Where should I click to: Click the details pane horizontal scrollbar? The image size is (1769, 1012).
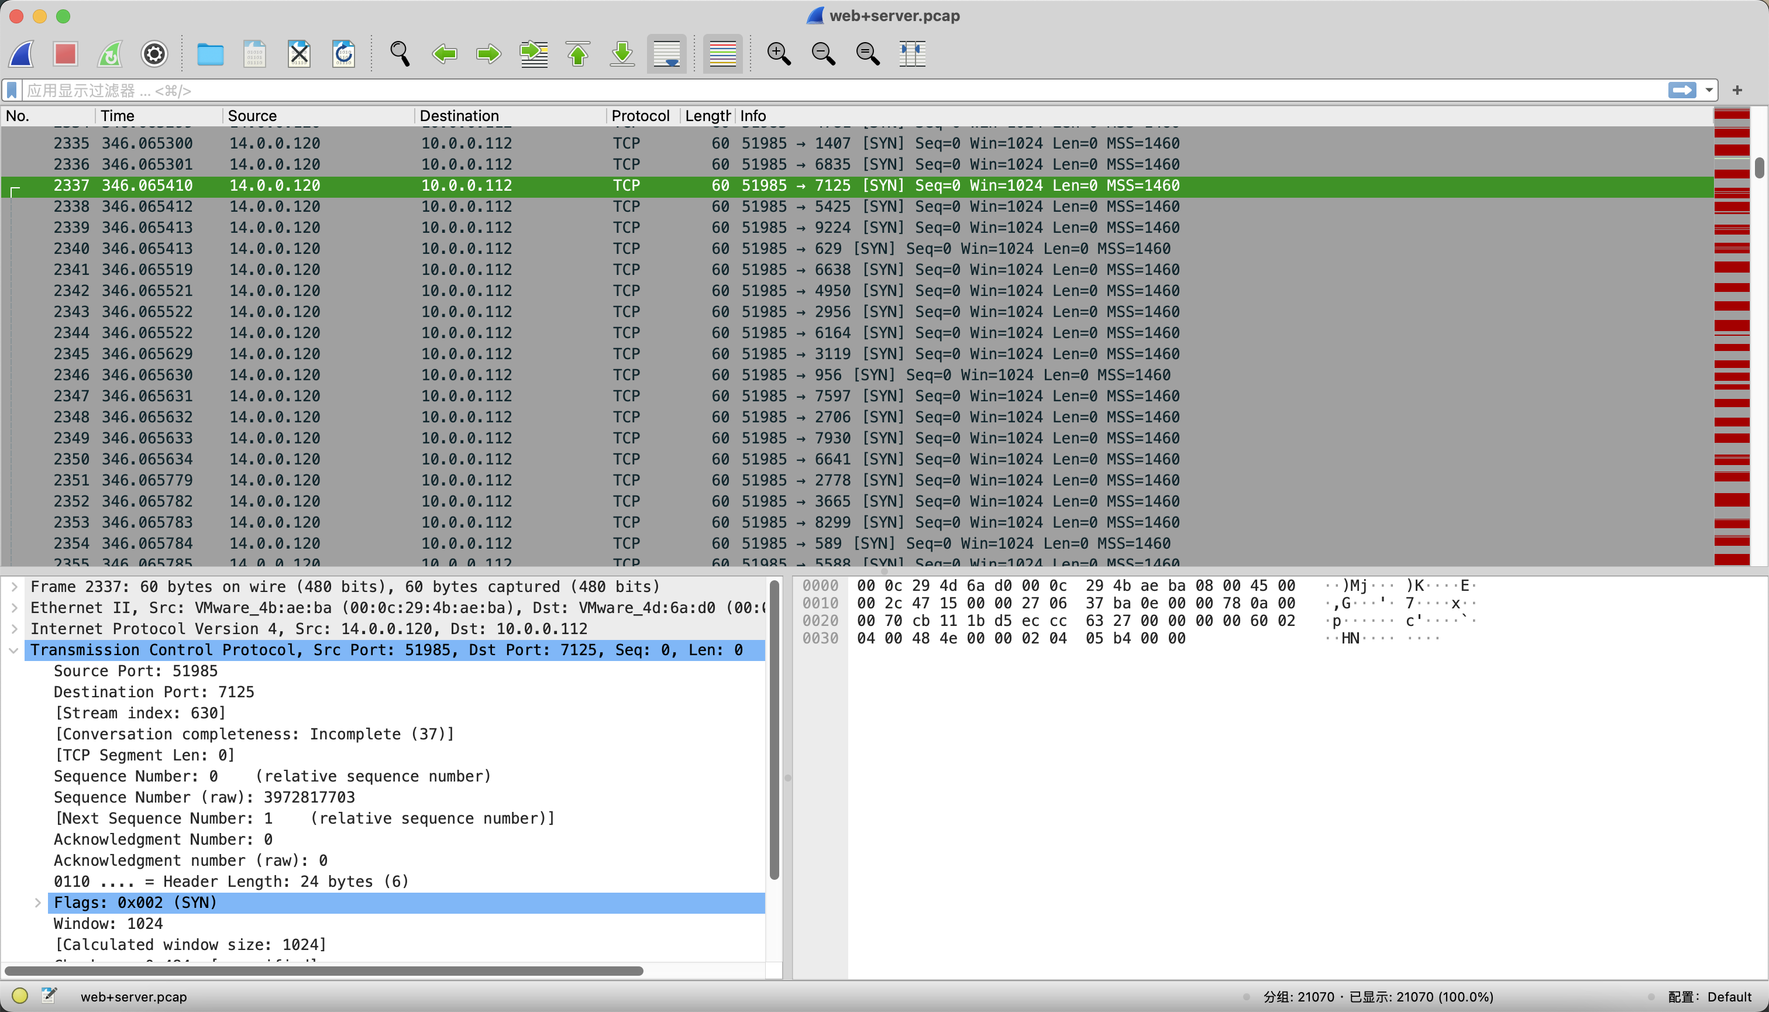point(323,970)
